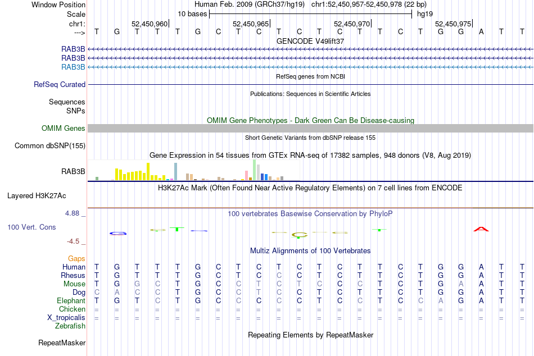Click the ---> strand direction arrow label
Viewport: 534px width, 356px height.
click(x=79, y=33)
